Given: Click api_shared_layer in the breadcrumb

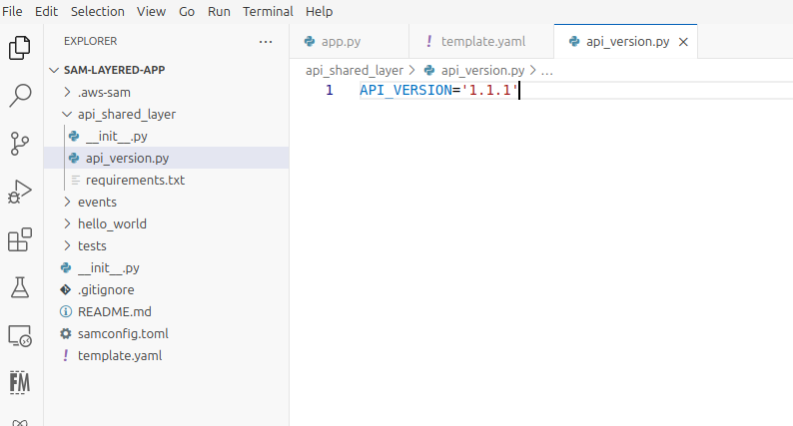Looking at the screenshot, I should pos(355,70).
